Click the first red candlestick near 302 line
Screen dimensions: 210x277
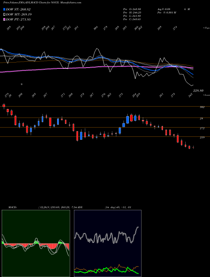(x=4, y=106)
